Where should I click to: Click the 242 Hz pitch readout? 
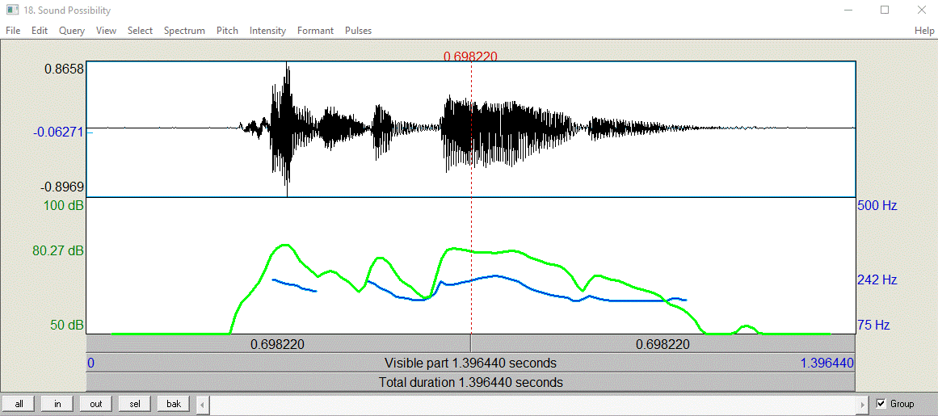coord(877,279)
